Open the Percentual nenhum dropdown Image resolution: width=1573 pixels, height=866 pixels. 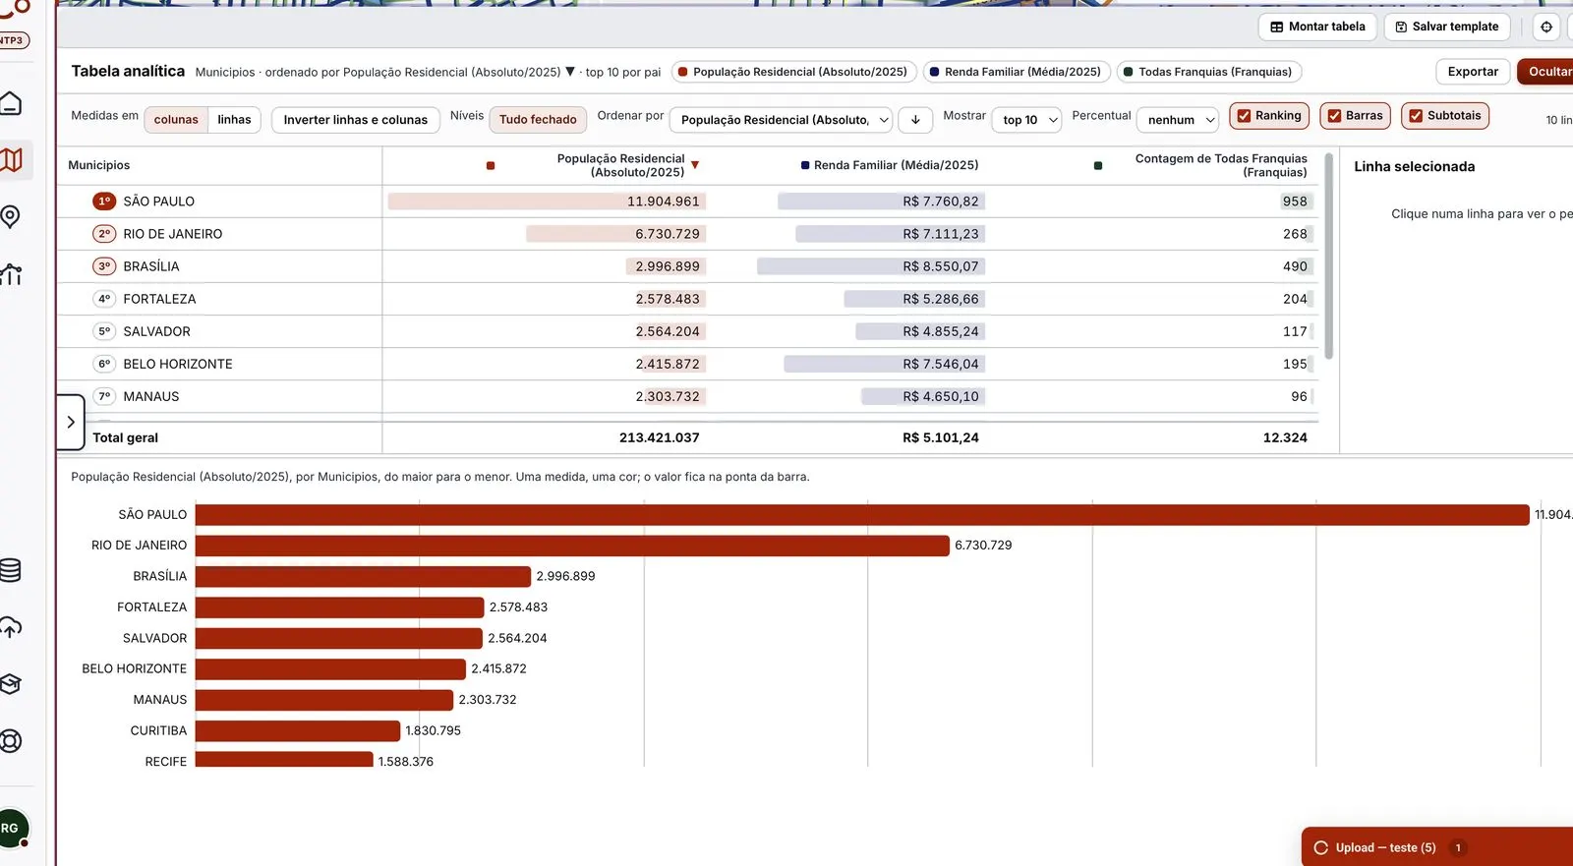(1178, 120)
